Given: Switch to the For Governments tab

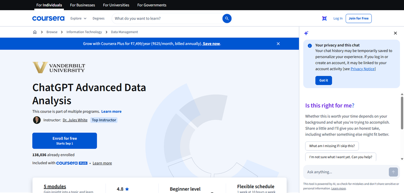Looking at the screenshot, I should click(x=152, y=5).
